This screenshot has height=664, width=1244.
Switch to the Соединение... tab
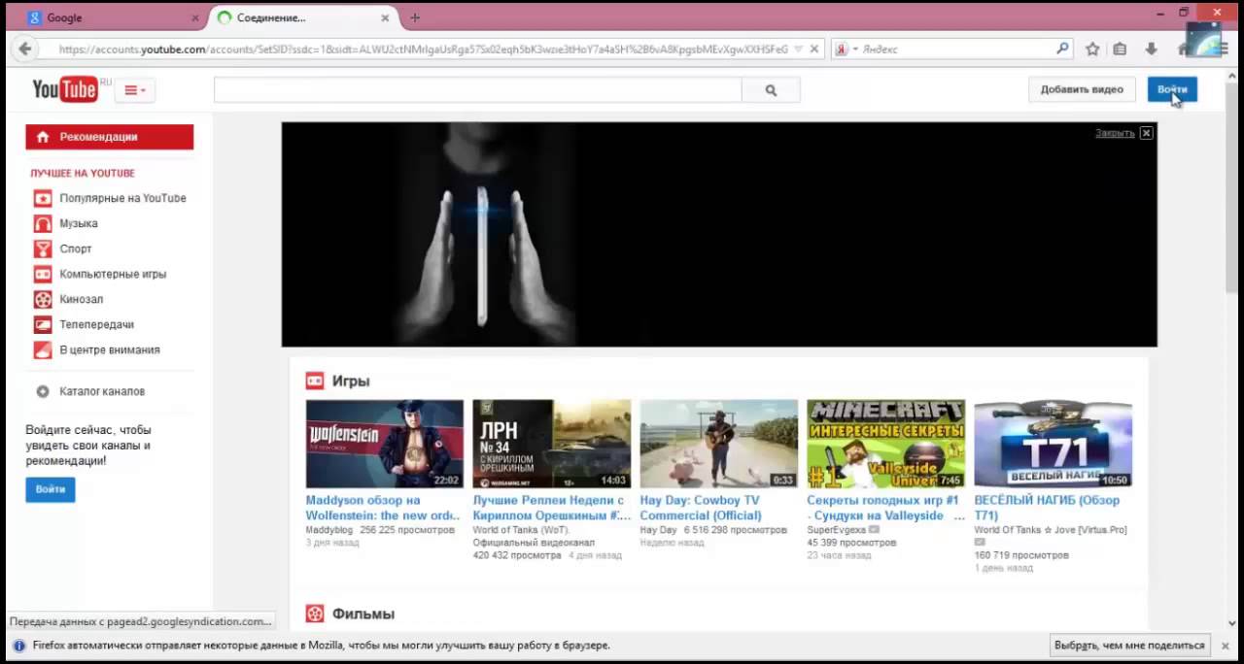303,17
